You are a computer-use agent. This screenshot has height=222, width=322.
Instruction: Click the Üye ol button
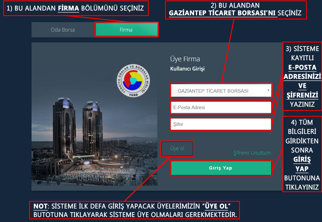pyautogui.click(x=177, y=149)
